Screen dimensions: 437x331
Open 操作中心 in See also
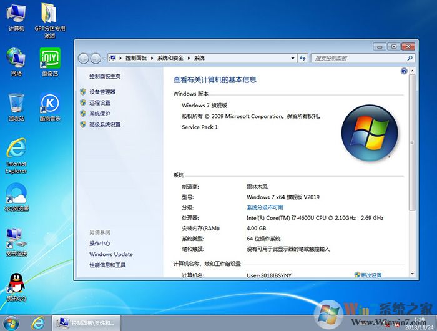point(100,244)
